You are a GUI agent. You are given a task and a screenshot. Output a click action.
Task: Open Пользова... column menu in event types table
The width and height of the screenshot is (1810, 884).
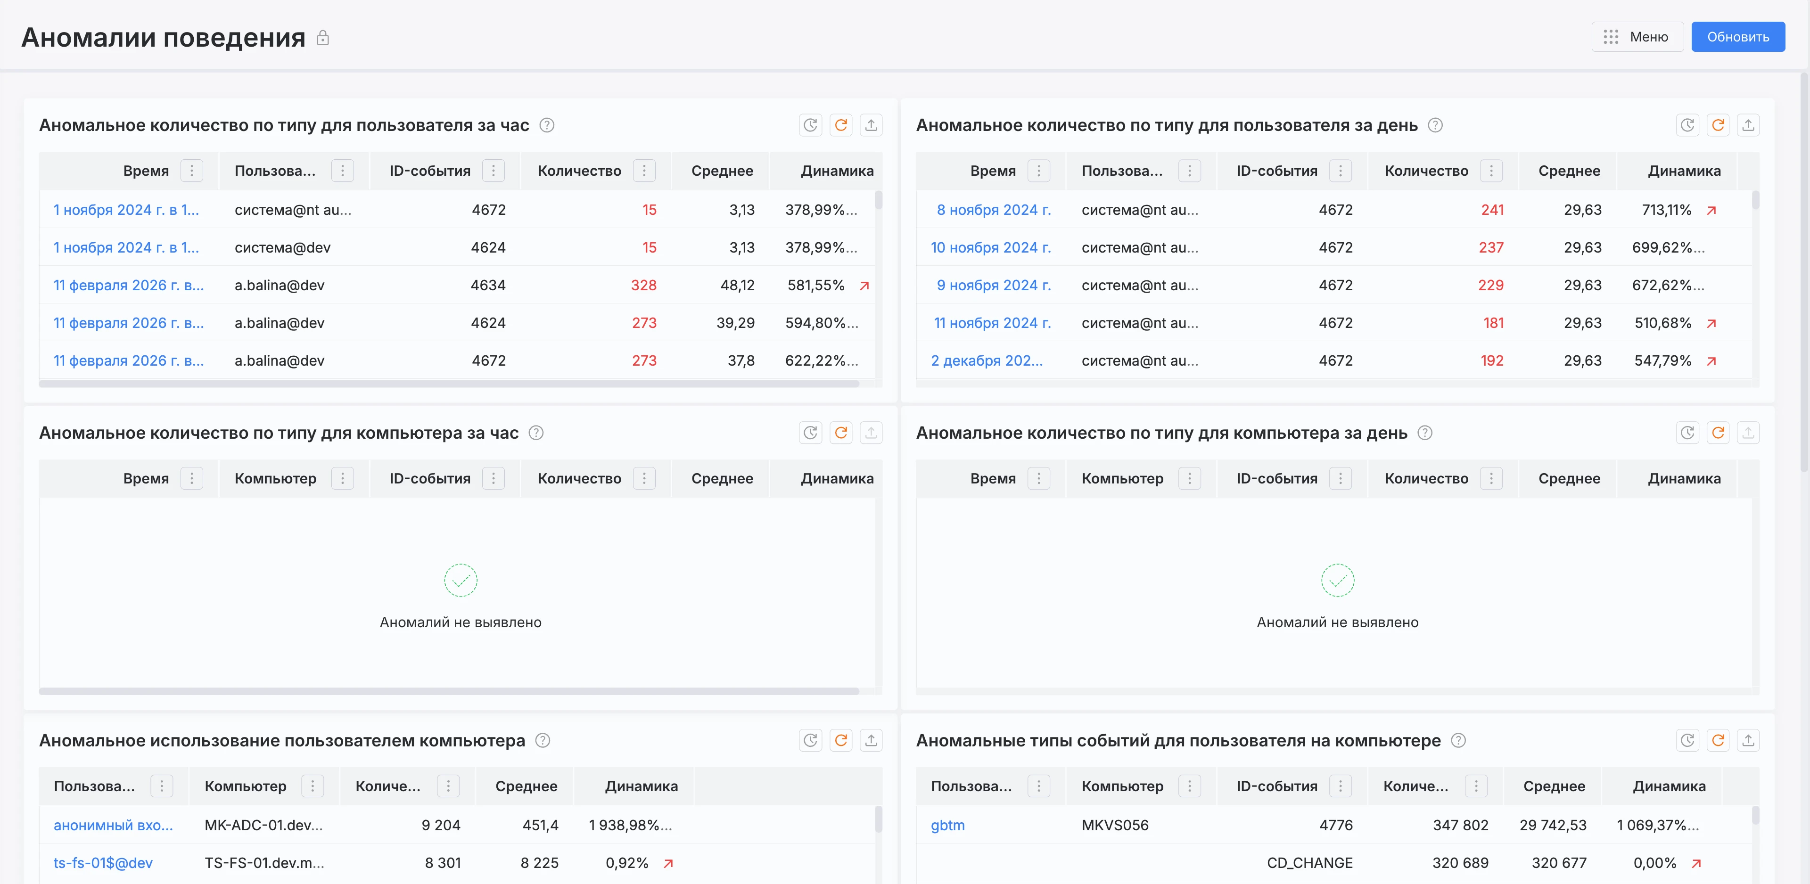click(x=1038, y=786)
